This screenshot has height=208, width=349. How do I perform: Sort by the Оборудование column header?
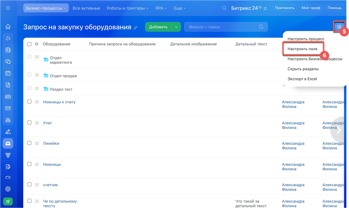(57, 44)
